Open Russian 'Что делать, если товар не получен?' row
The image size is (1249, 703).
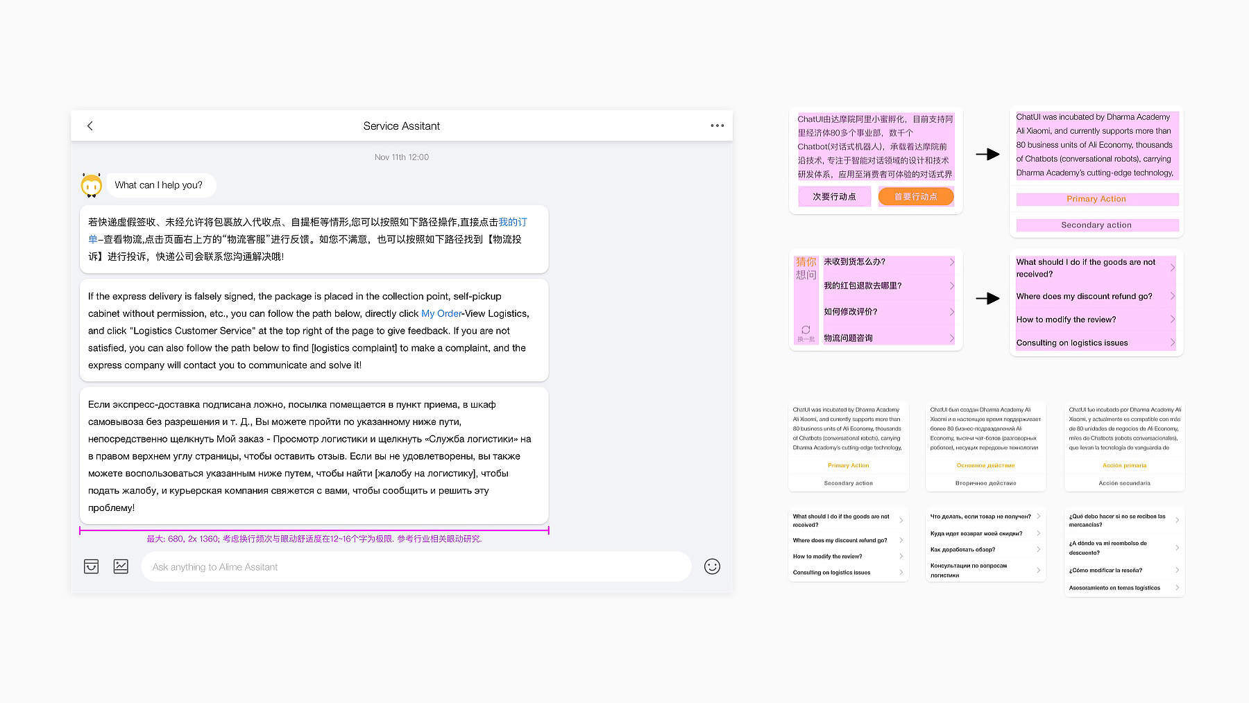(986, 517)
